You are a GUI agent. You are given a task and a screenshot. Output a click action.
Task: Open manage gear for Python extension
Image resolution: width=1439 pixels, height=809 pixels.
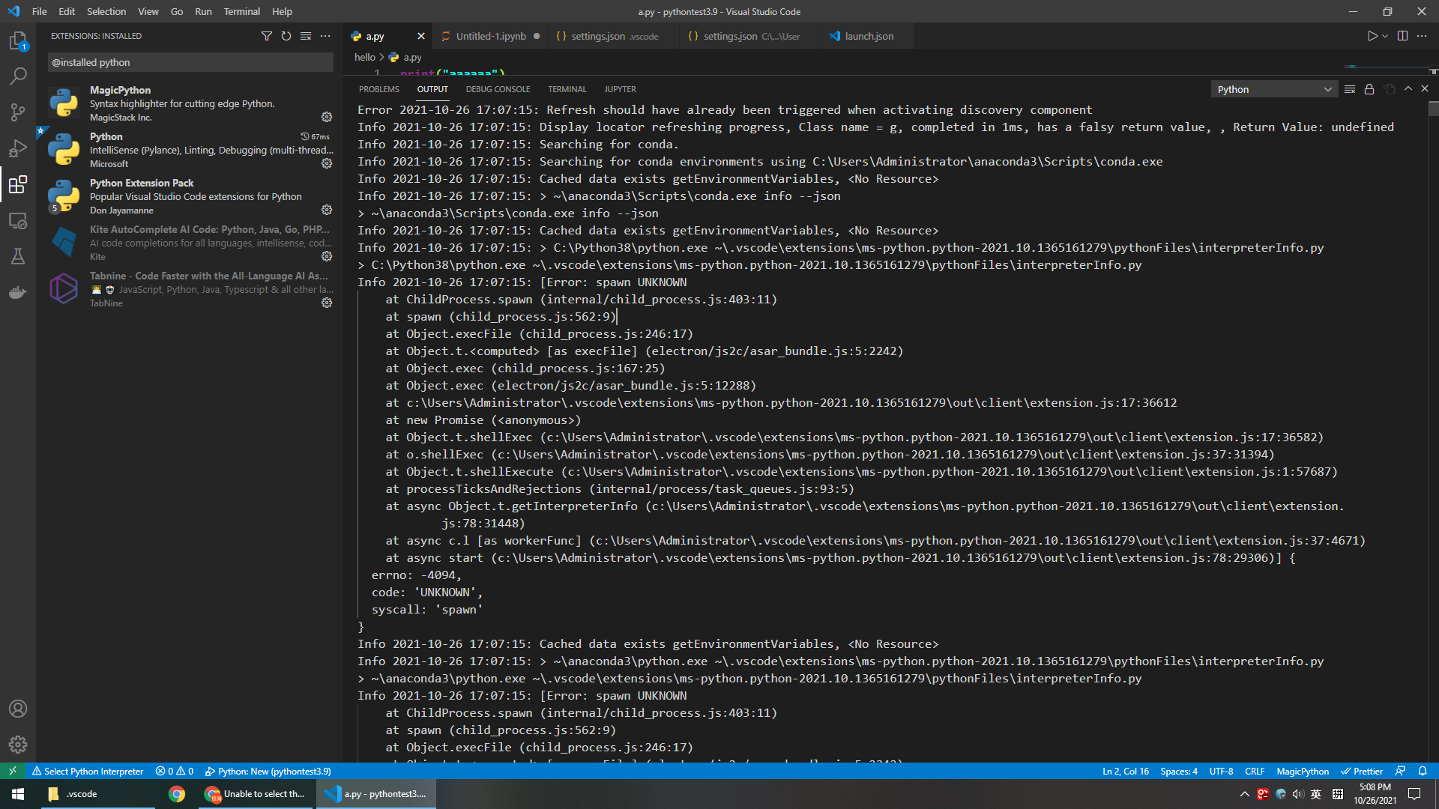(x=327, y=163)
